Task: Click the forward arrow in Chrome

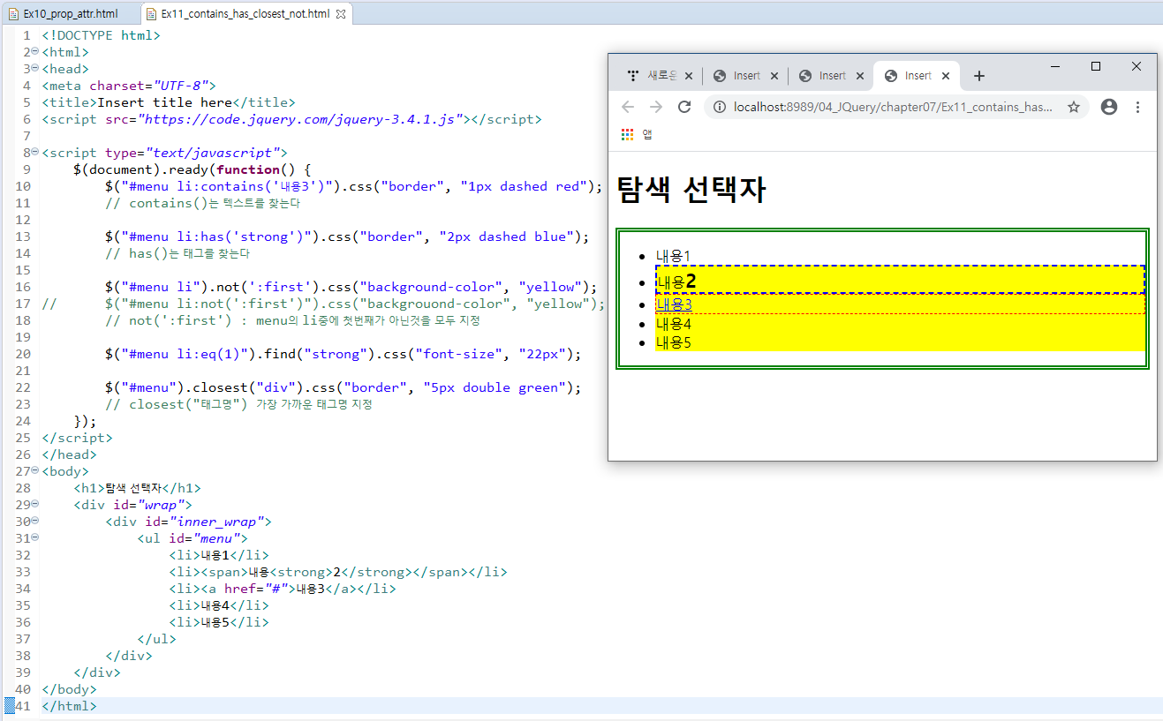Action: pyautogui.click(x=656, y=107)
